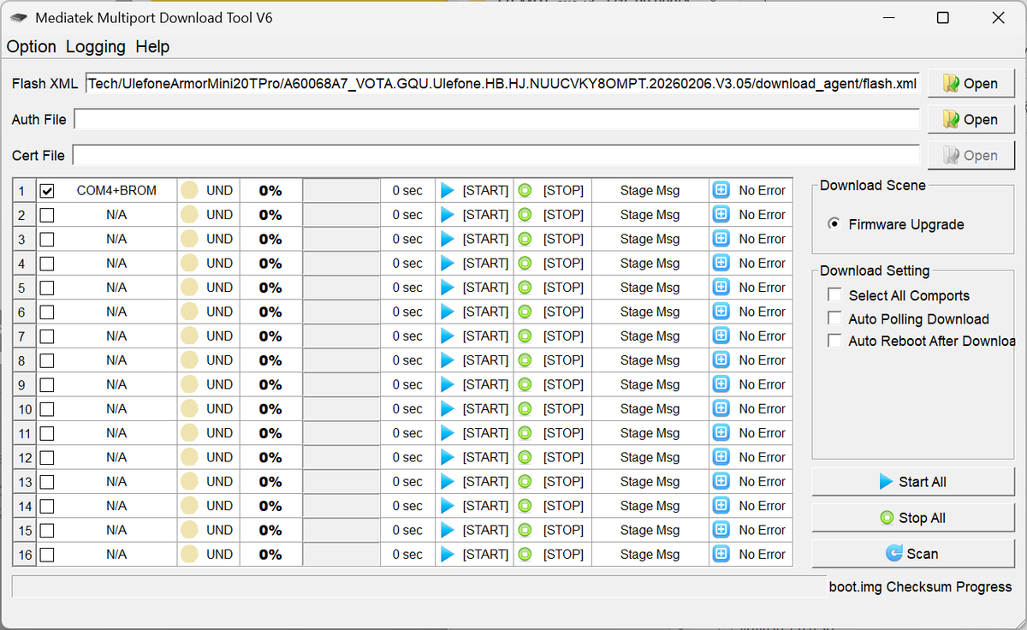Click the COM4+BROM port cell
The width and height of the screenshot is (1027, 630).
(x=116, y=190)
